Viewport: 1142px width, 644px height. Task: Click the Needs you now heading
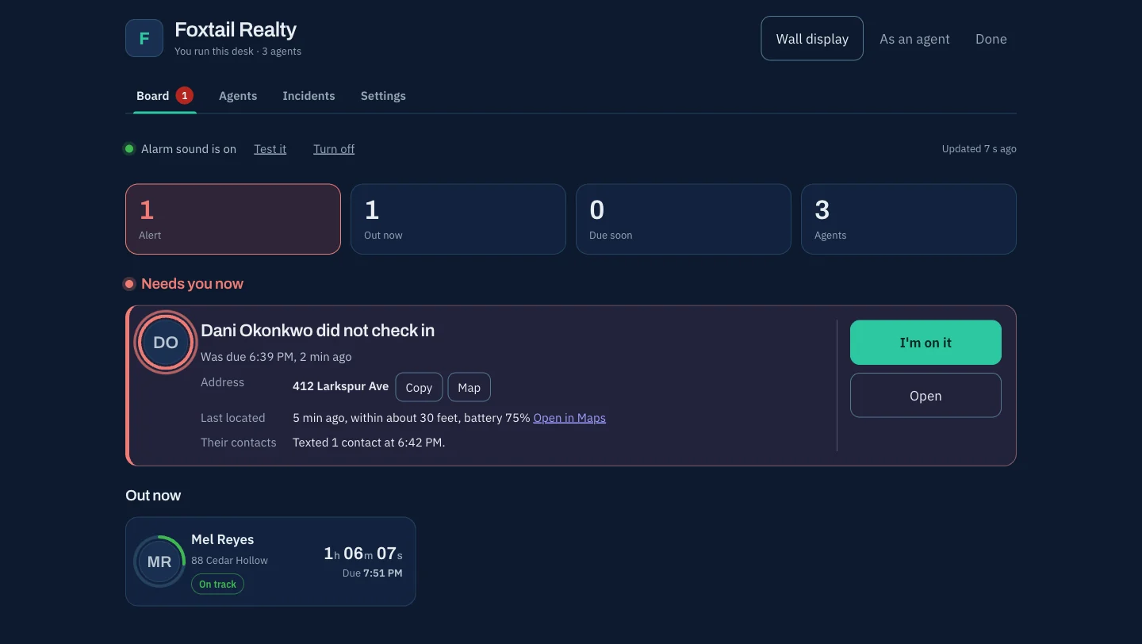[192, 284]
